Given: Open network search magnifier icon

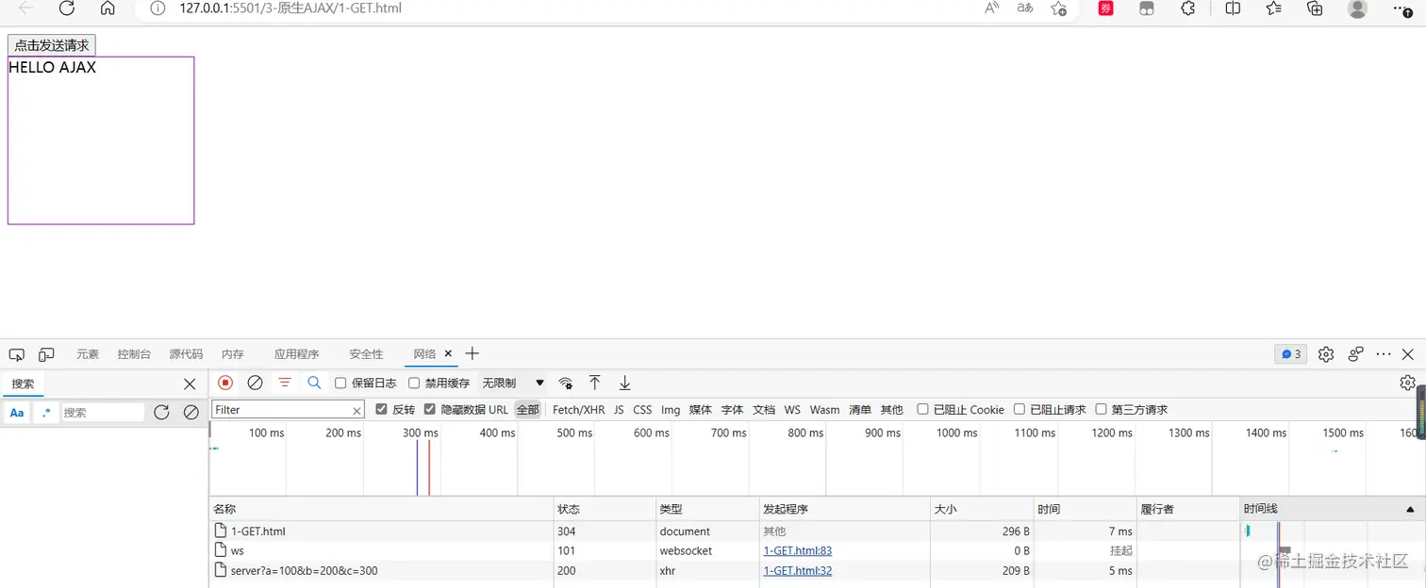Looking at the screenshot, I should (x=314, y=383).
